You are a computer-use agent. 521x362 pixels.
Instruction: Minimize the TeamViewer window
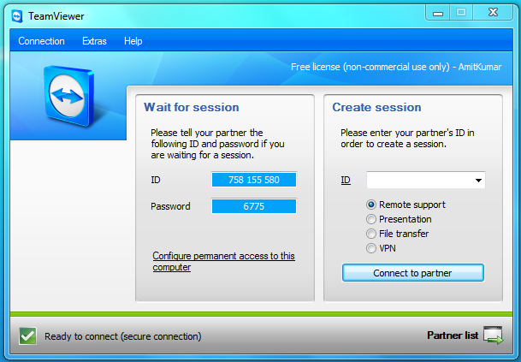point(438,14)
